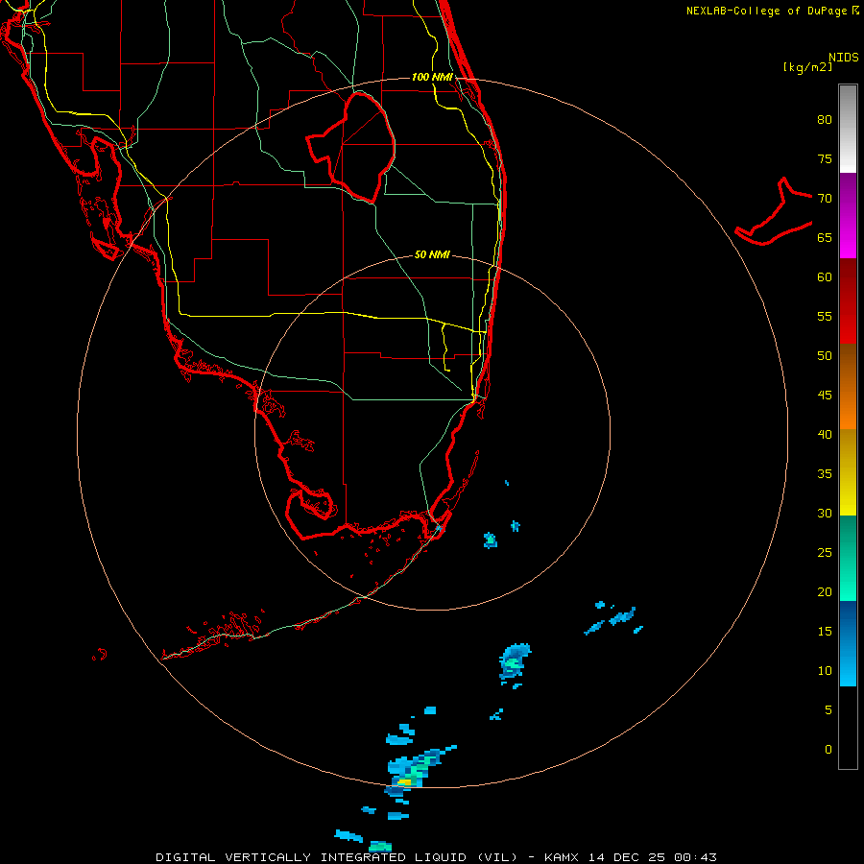Select the brown-orange color bar segment
Image resolution: width=864 pixels, height=864 pixels.
(848, 387)
